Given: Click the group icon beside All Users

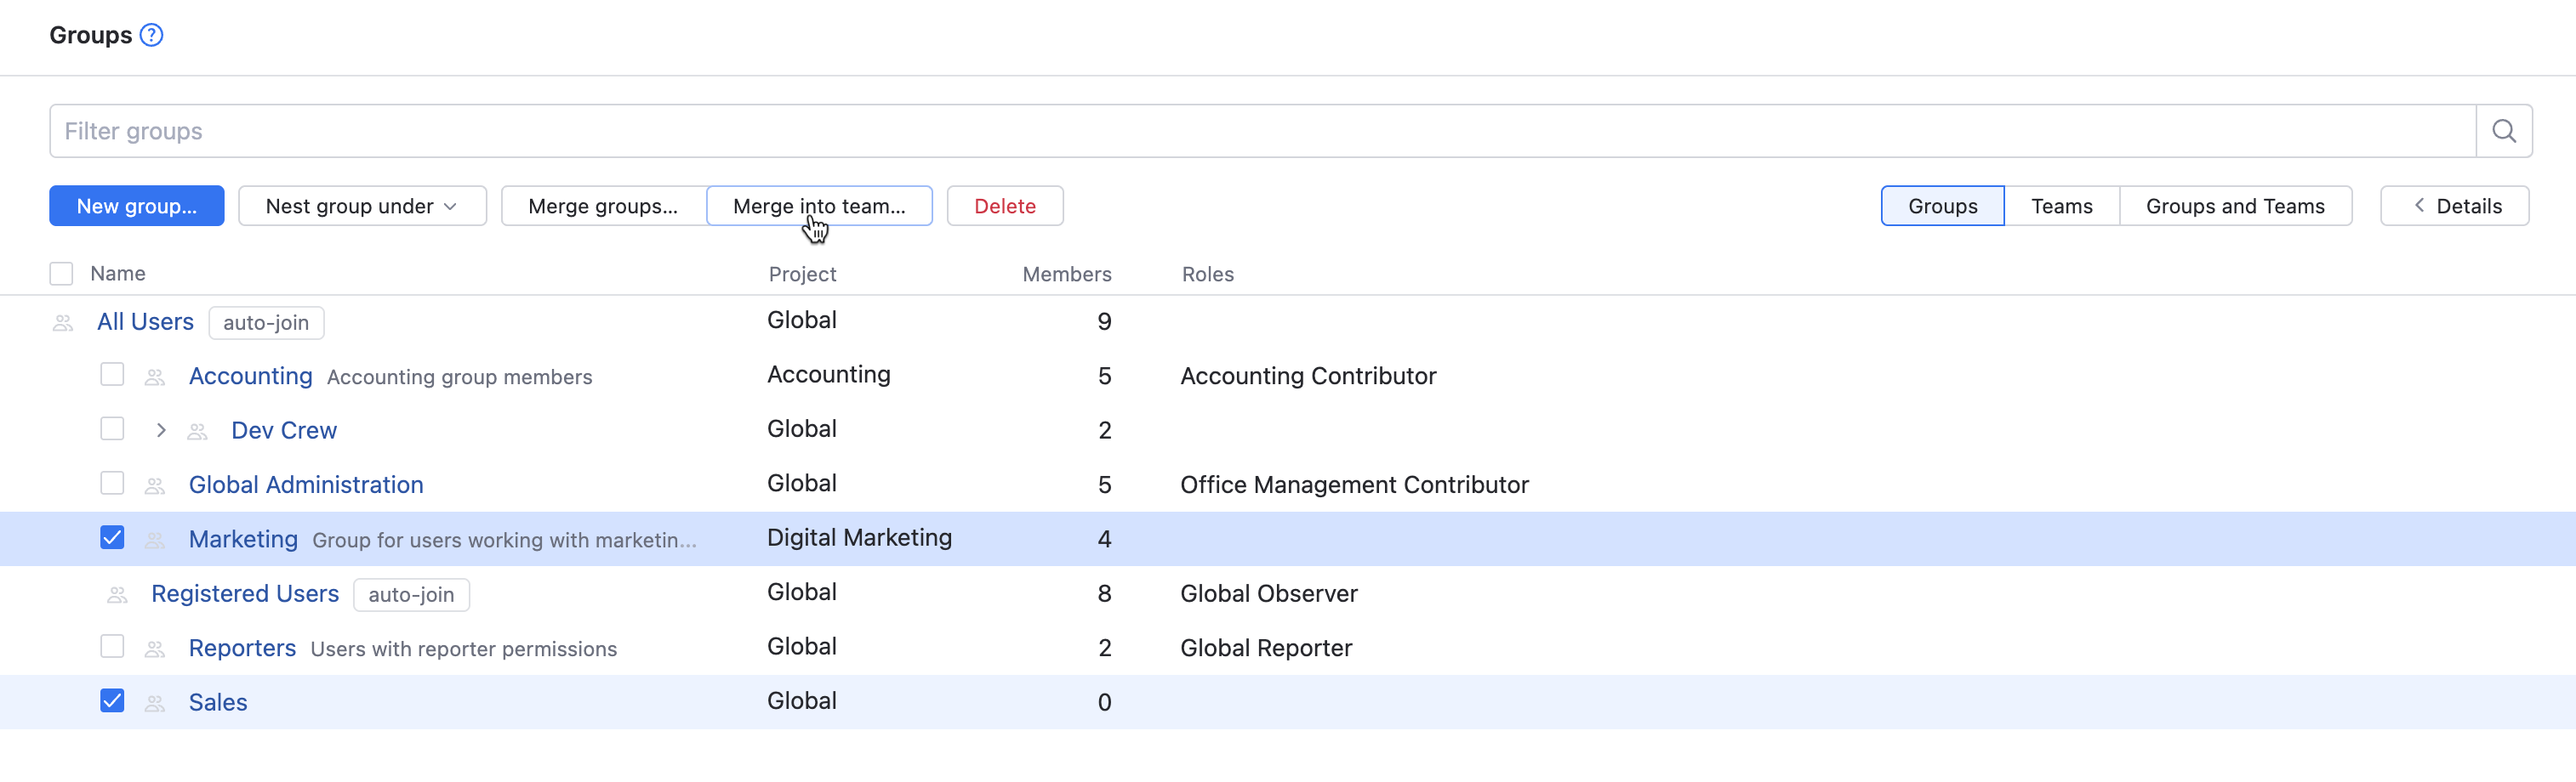Looking at the screenshot, I should click(63, 323).
